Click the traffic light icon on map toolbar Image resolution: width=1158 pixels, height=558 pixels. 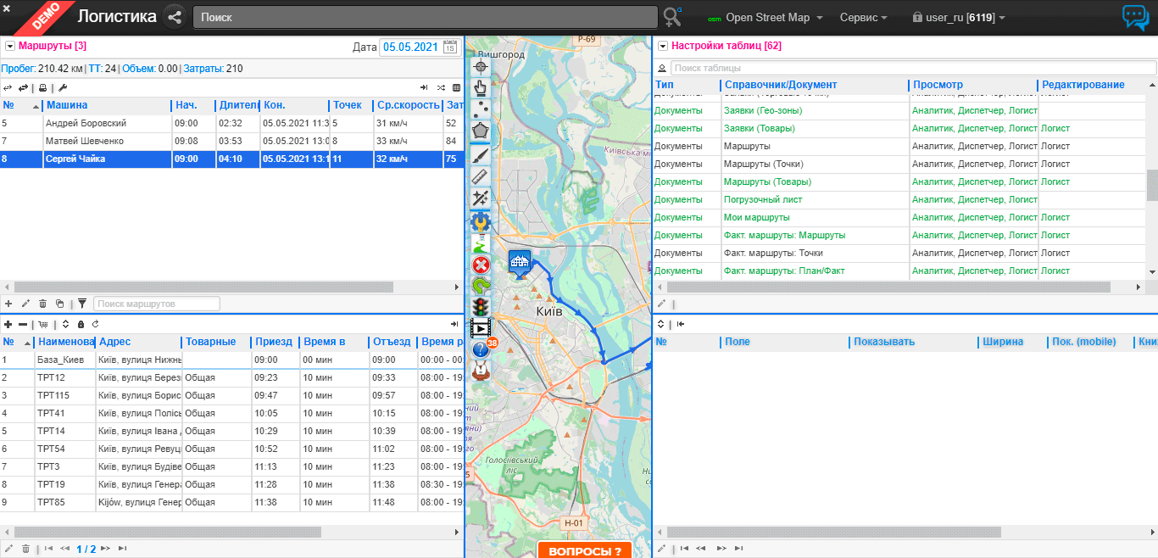[481, 307]
